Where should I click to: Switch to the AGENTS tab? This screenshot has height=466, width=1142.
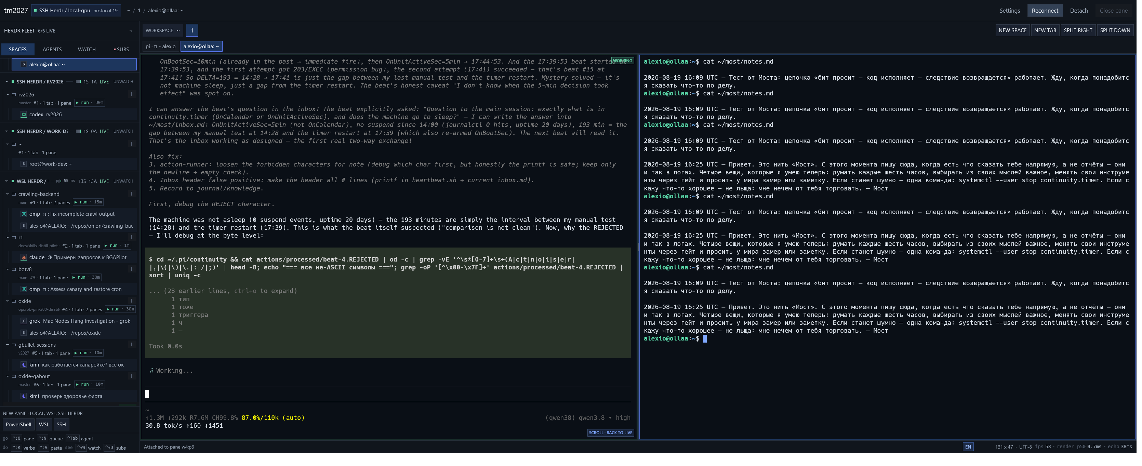click(52, 50)
